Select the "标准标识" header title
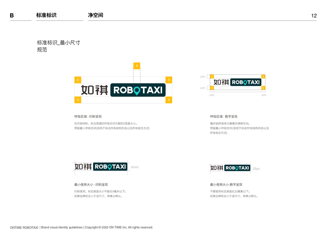Screen dimensions: 325x244 [46, 15]
